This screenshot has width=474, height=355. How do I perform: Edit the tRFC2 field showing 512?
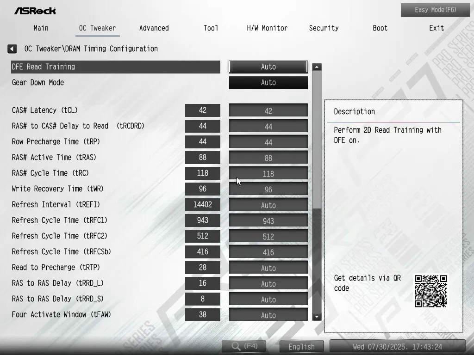268,236
